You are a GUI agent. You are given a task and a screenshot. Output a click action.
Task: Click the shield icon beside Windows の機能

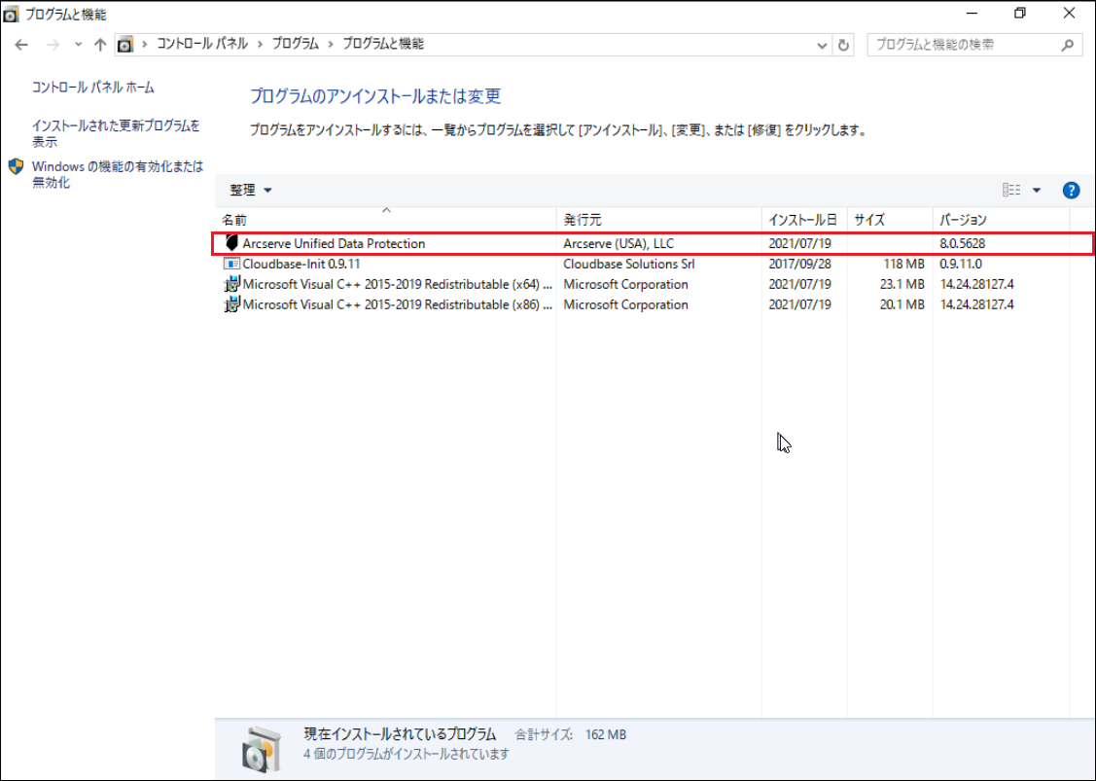point(17,167)
